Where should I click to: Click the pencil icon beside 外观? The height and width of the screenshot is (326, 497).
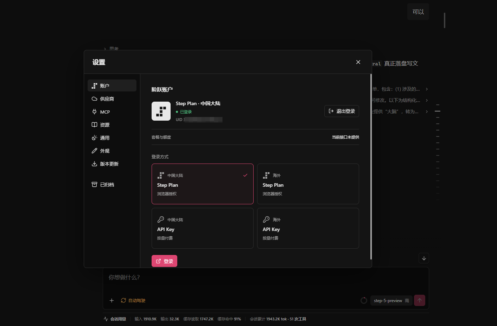tap(94, 151)
